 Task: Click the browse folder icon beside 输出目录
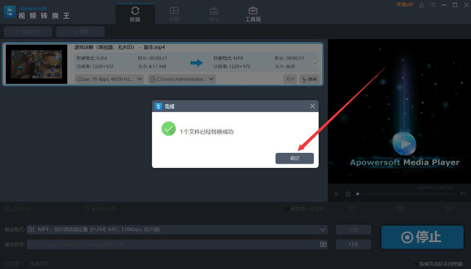pyautogui.click(x=323, y=244)
